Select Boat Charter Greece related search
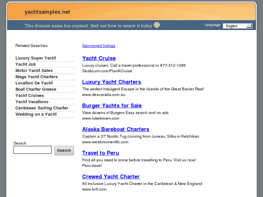This screenshot has height=197, width=263. [x=36, y=89]
